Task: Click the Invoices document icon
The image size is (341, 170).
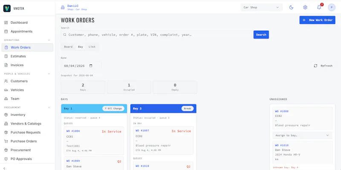Action: point(6,65)
